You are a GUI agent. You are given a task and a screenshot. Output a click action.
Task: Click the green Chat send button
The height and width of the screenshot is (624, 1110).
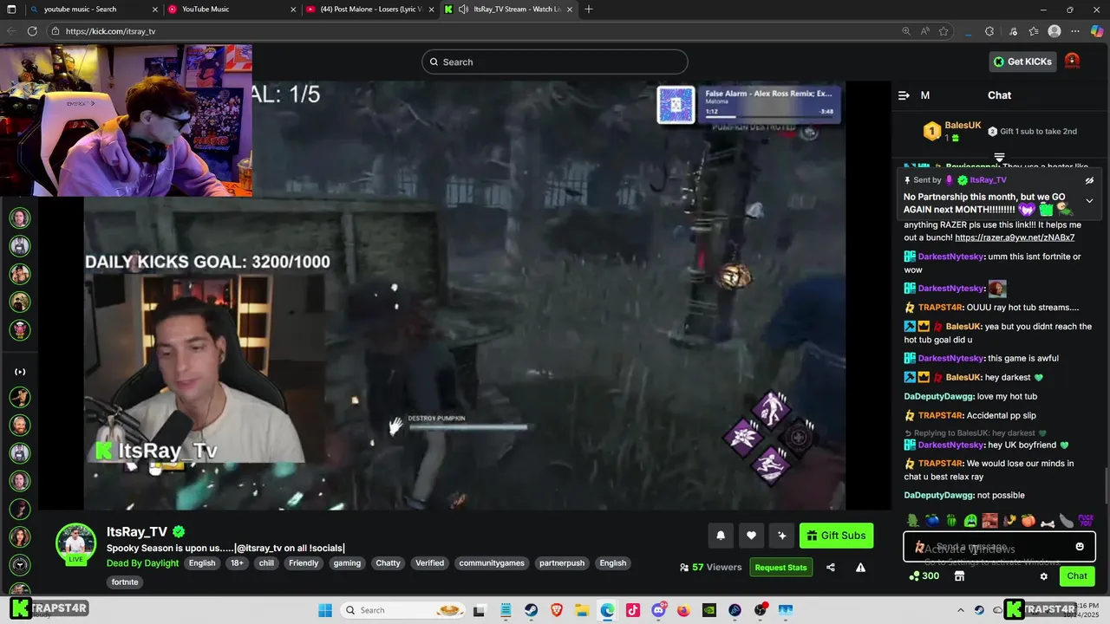tap(1077, 576)
